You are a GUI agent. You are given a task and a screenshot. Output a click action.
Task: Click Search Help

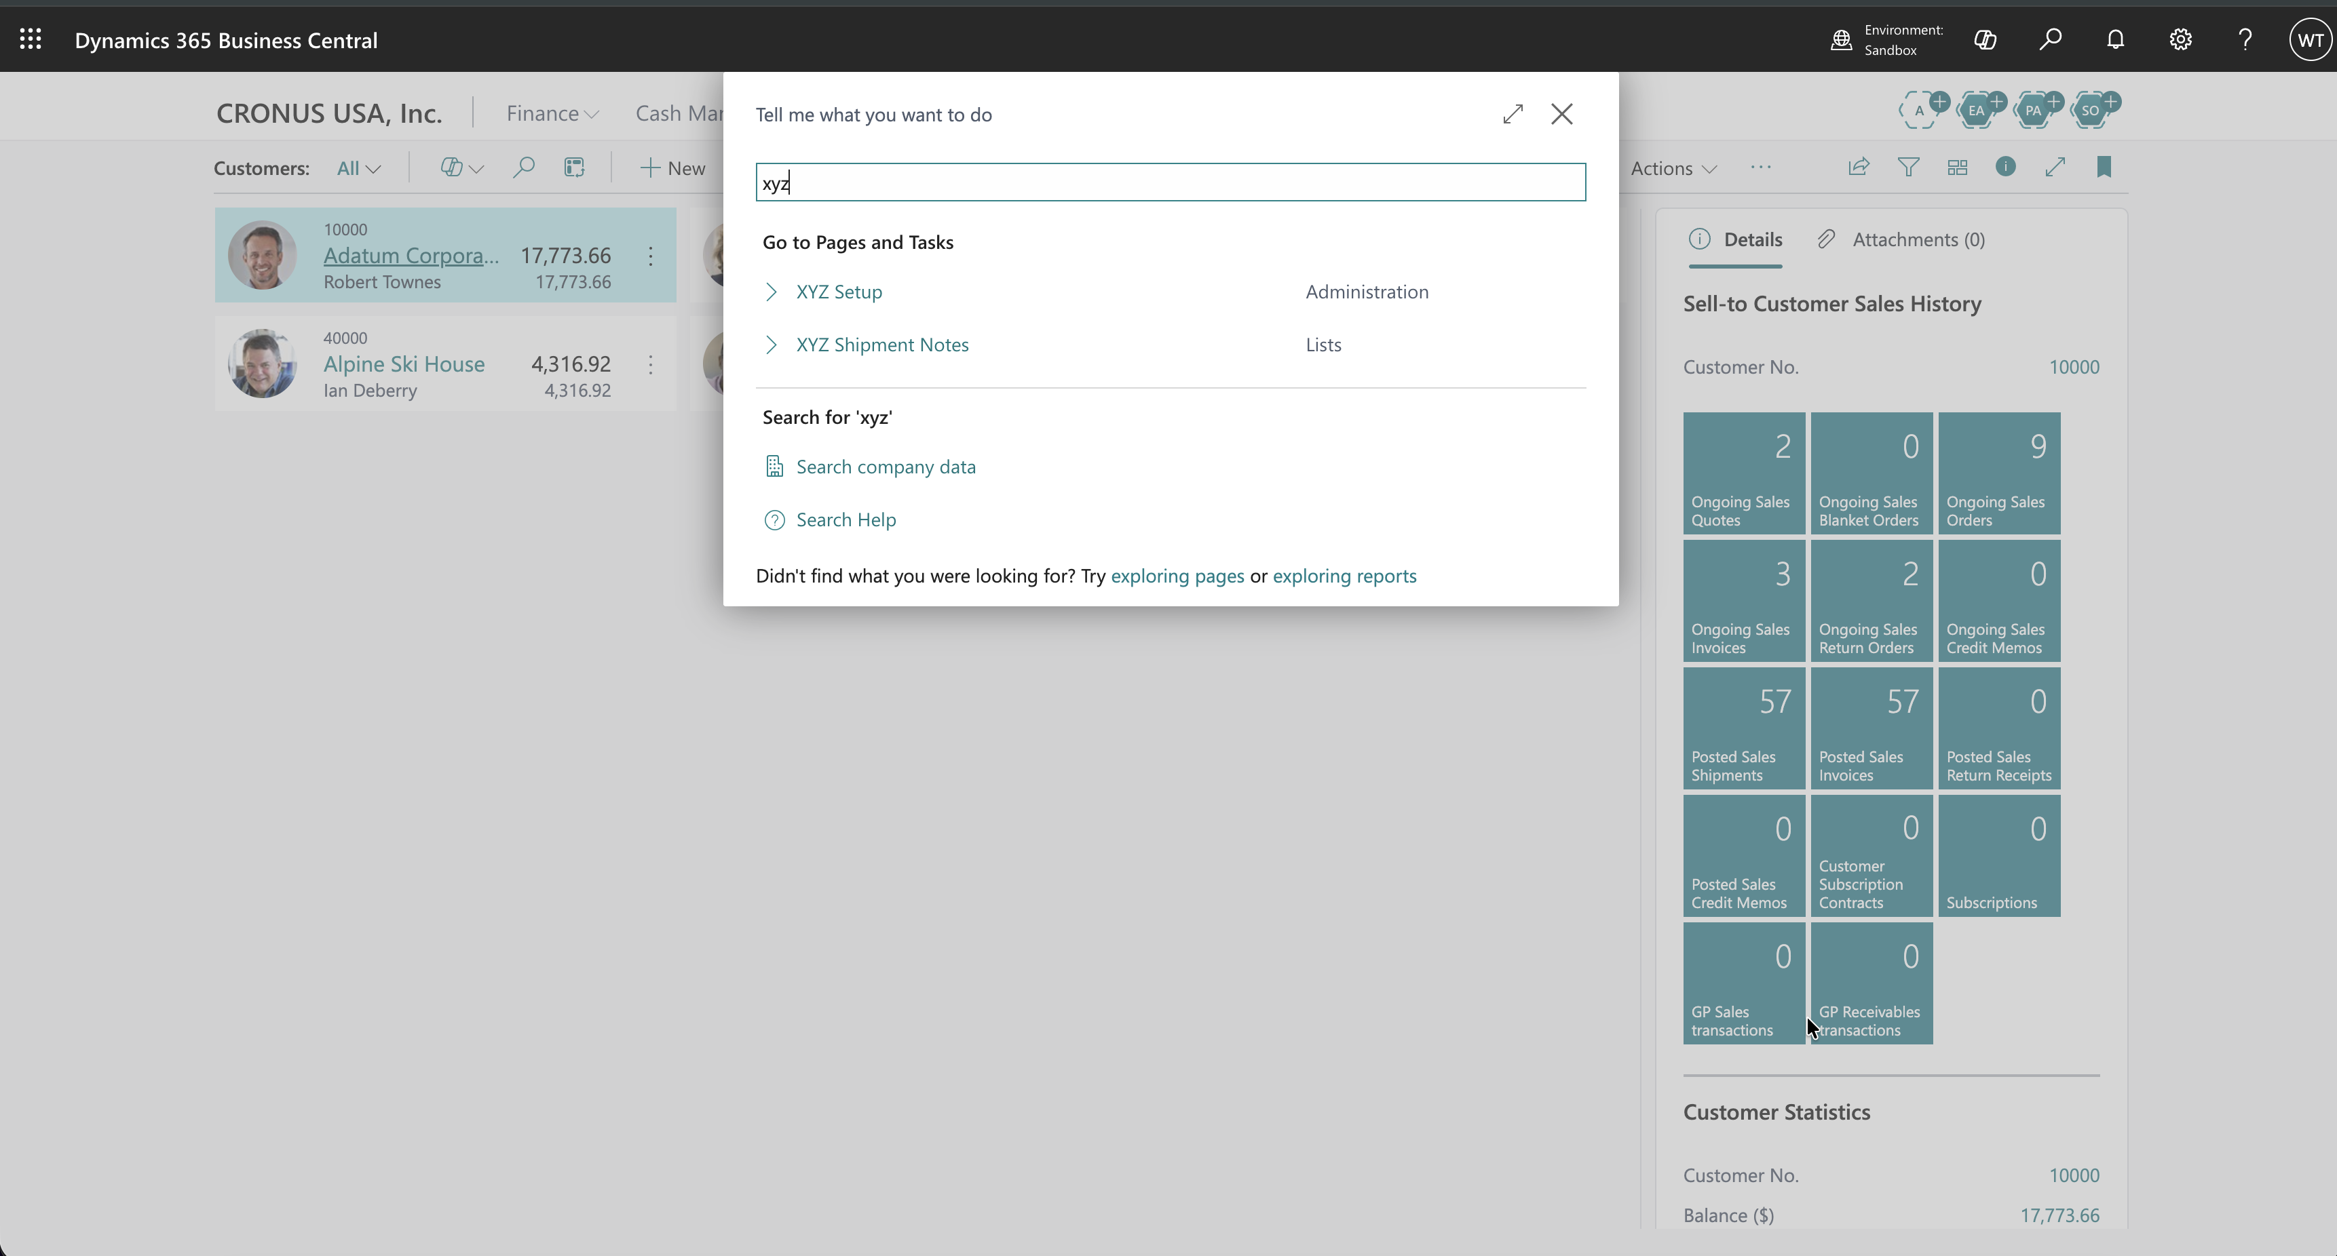point(845,519)
